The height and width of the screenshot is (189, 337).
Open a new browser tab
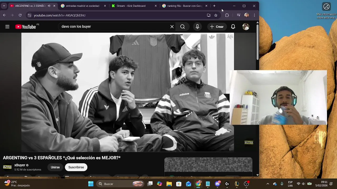click(214, 6)
